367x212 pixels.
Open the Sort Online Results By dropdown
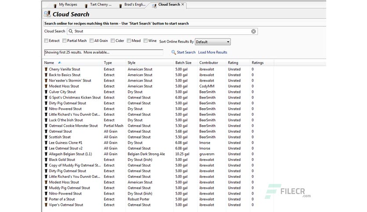click(x=213, y=42)
